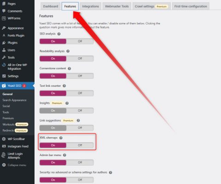Click the Yoast SEO logo icon in sidebar
This screenshot has width=221, height=184.
tap(4, 86)
